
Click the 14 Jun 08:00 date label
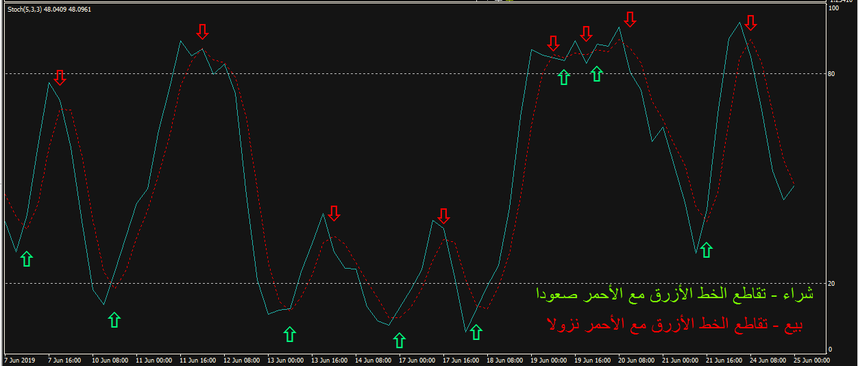point(373,360)
